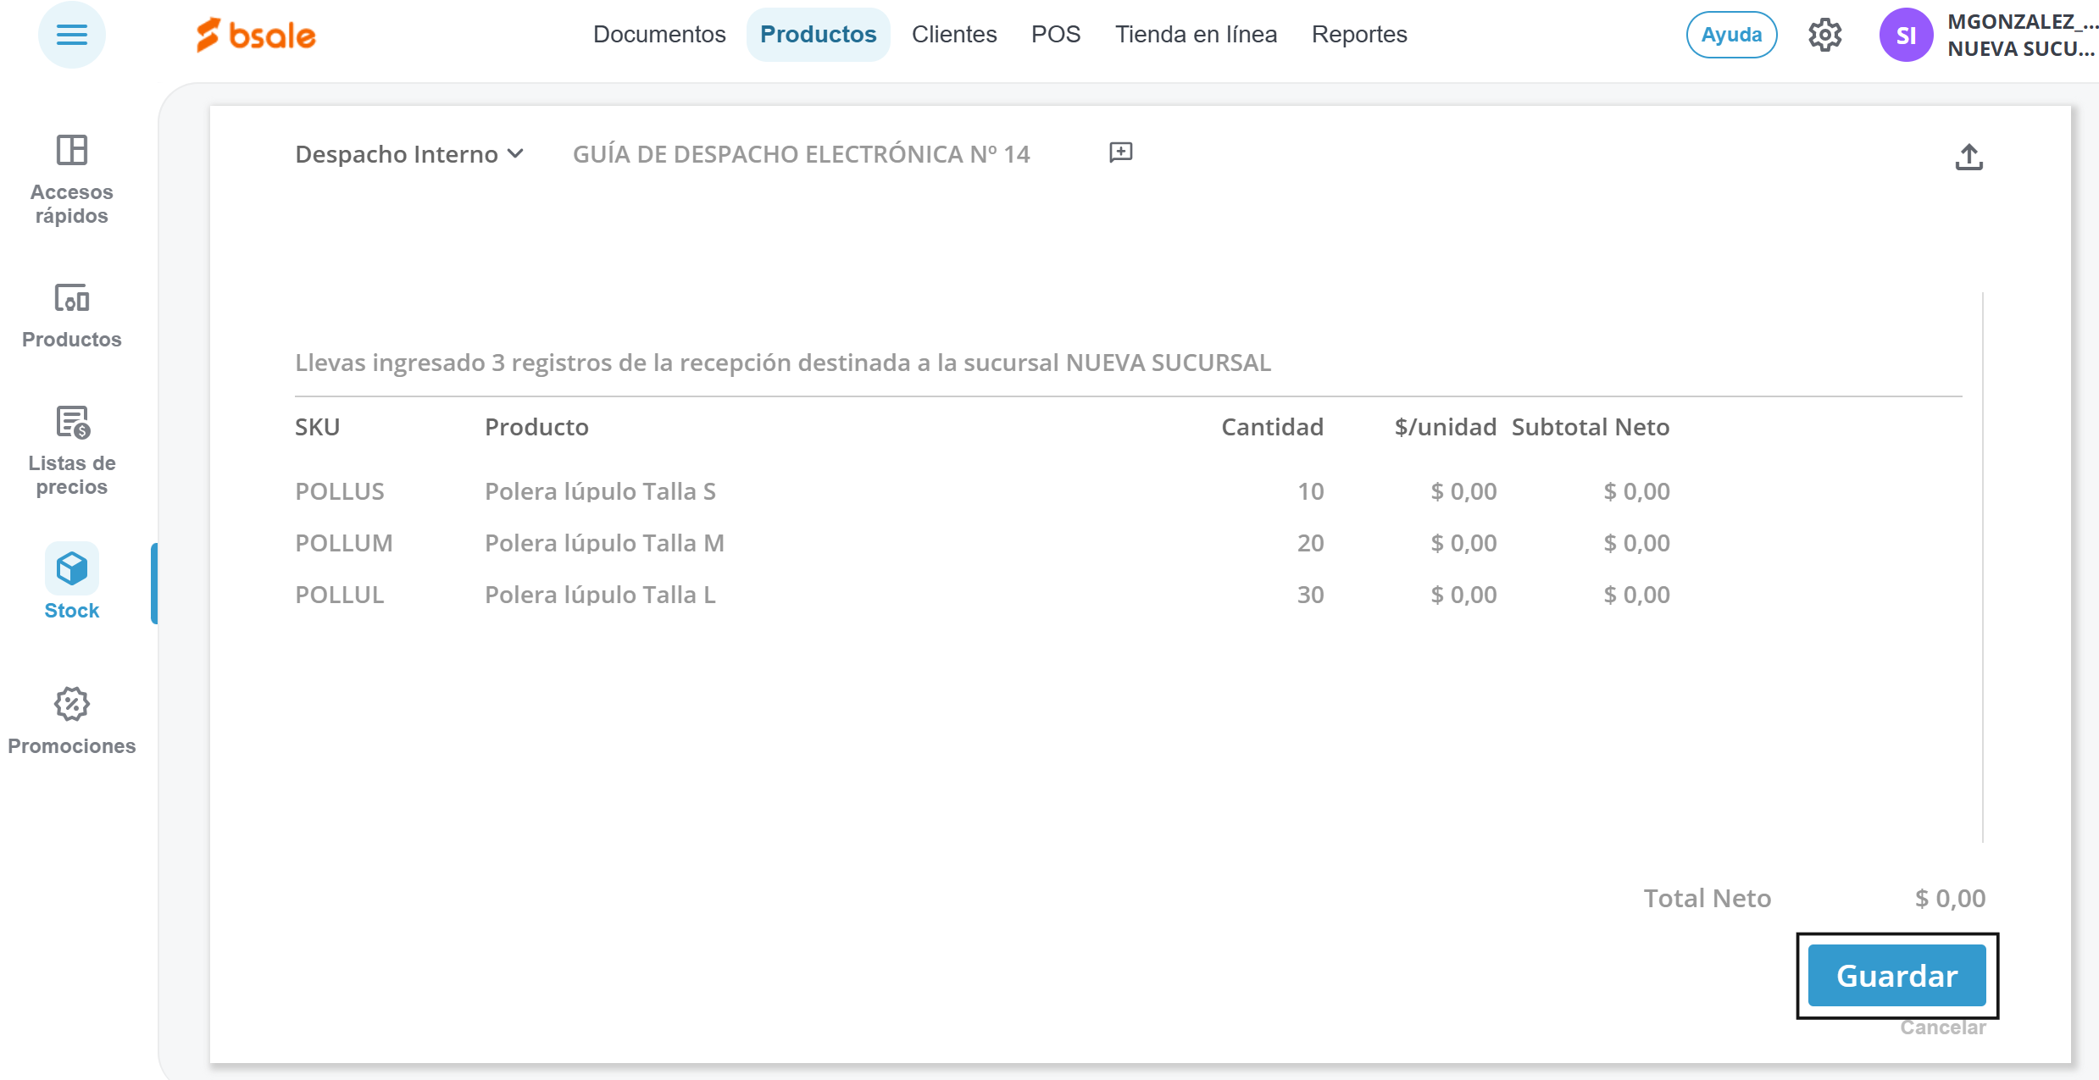The height and width of the screenshot is (1080, 2099).
Task: Click the add comment icon
Action: [1120, 152]
